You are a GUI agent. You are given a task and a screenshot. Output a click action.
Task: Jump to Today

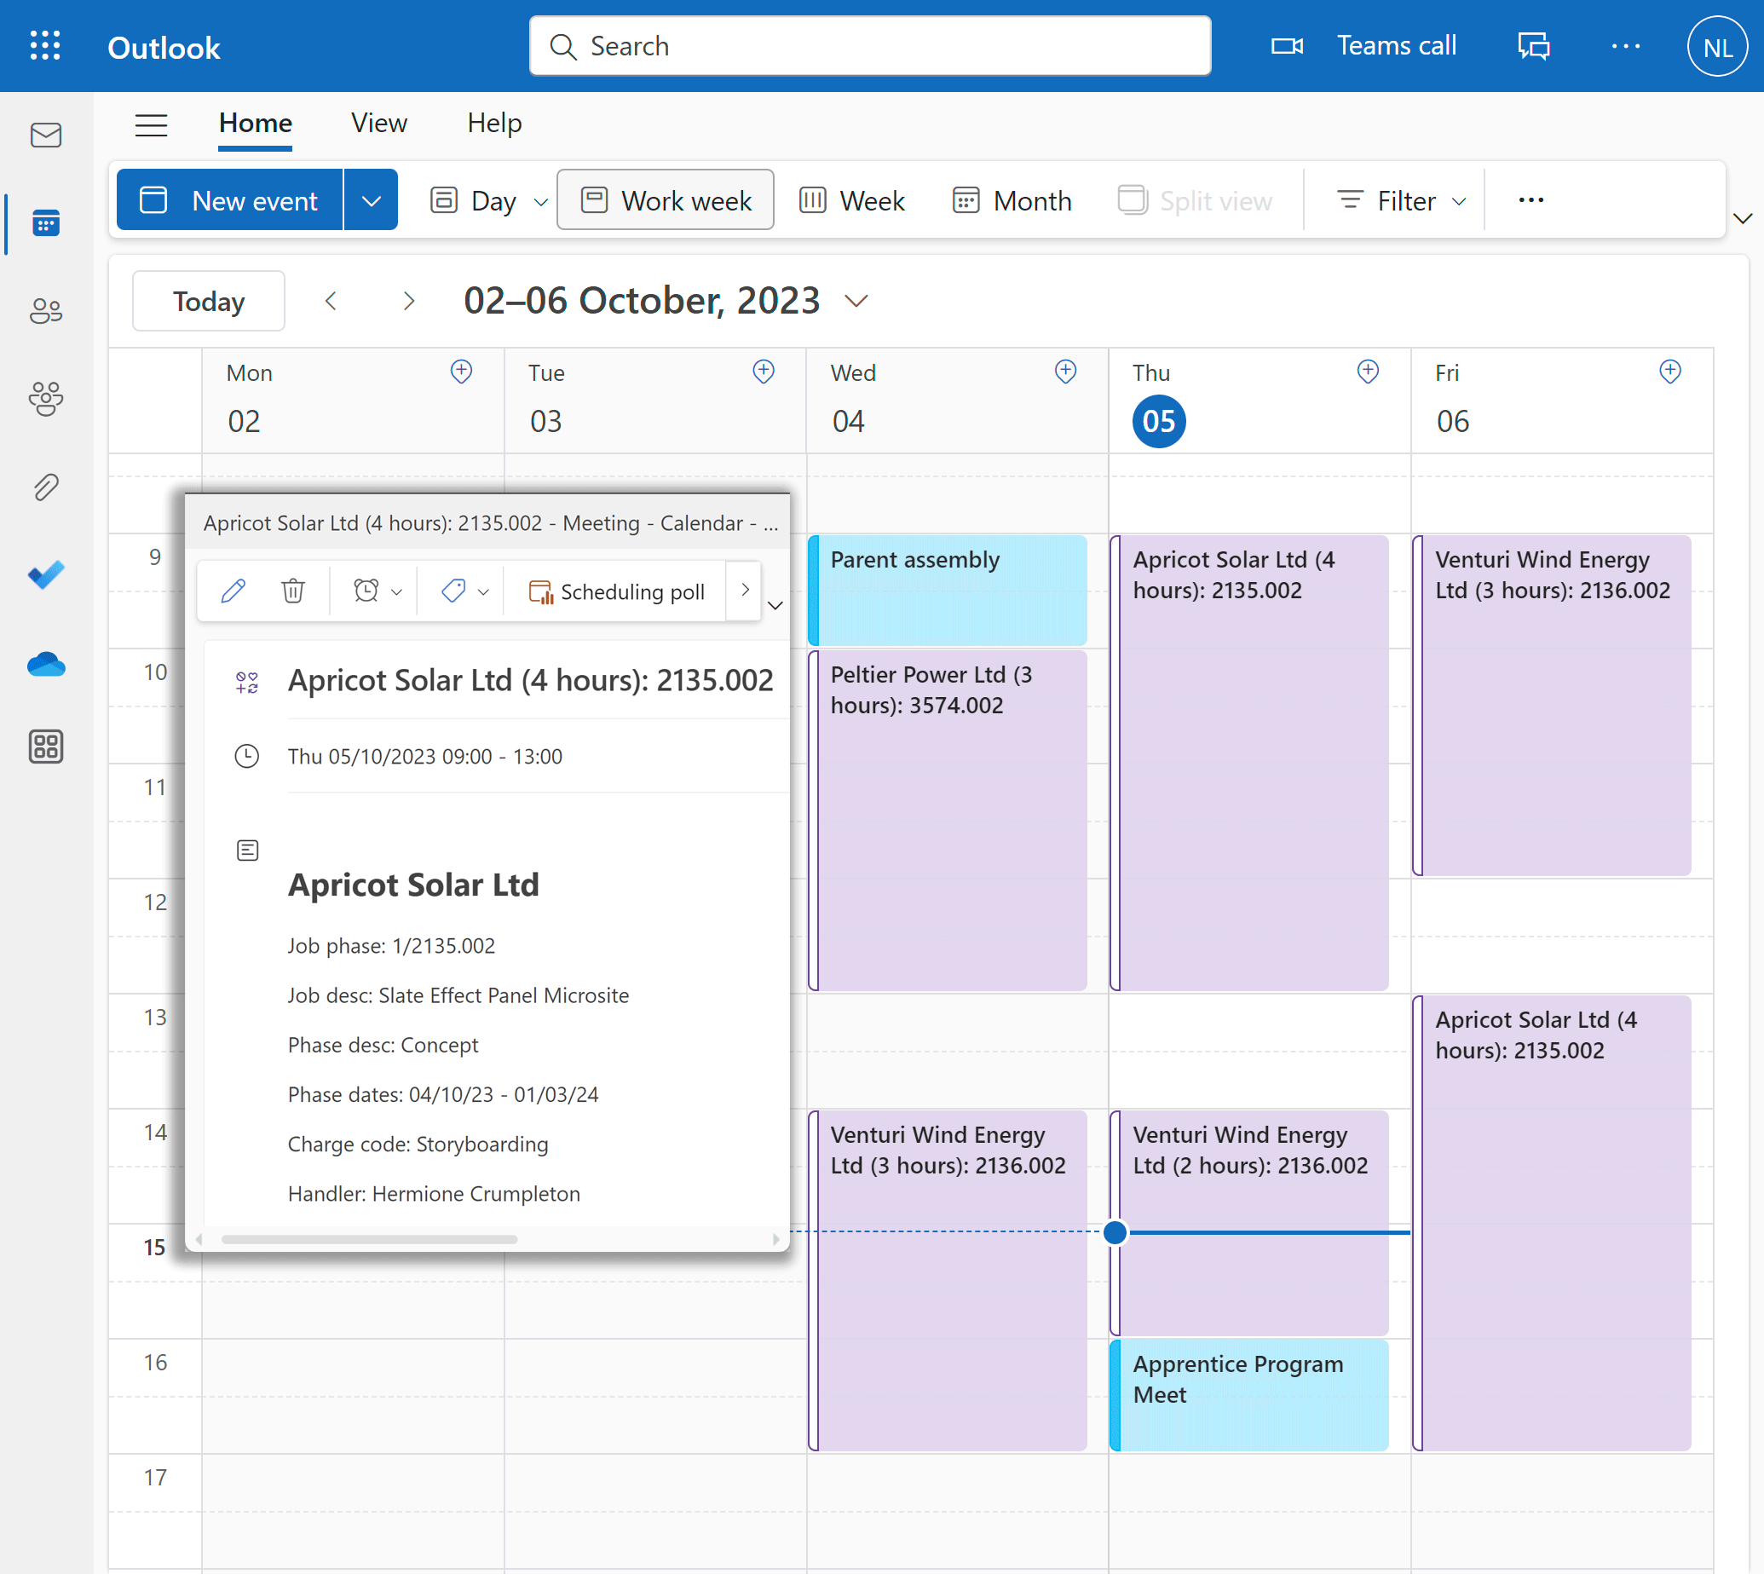click(x=209, y=301)
